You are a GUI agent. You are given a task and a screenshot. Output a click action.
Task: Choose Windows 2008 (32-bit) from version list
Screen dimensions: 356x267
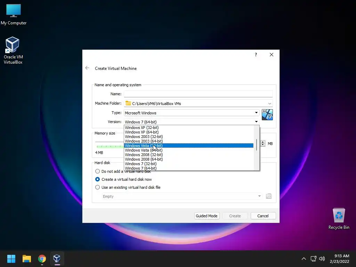189,155
